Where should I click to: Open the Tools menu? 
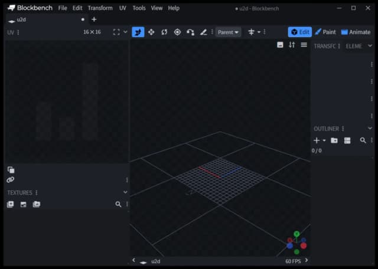(x=139, y=8)
